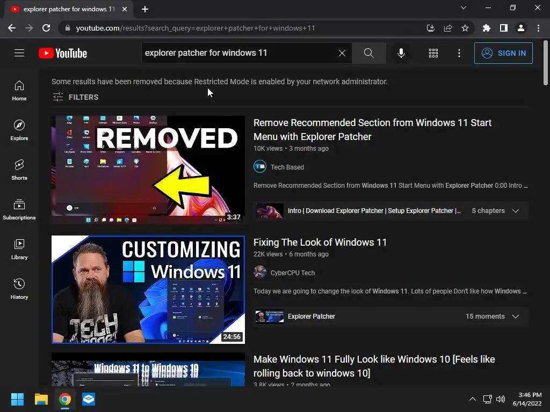Visit the Tech Based channel
Image resolution: width=550 pixels, height=412 pixels.
[x=287, y=167]
